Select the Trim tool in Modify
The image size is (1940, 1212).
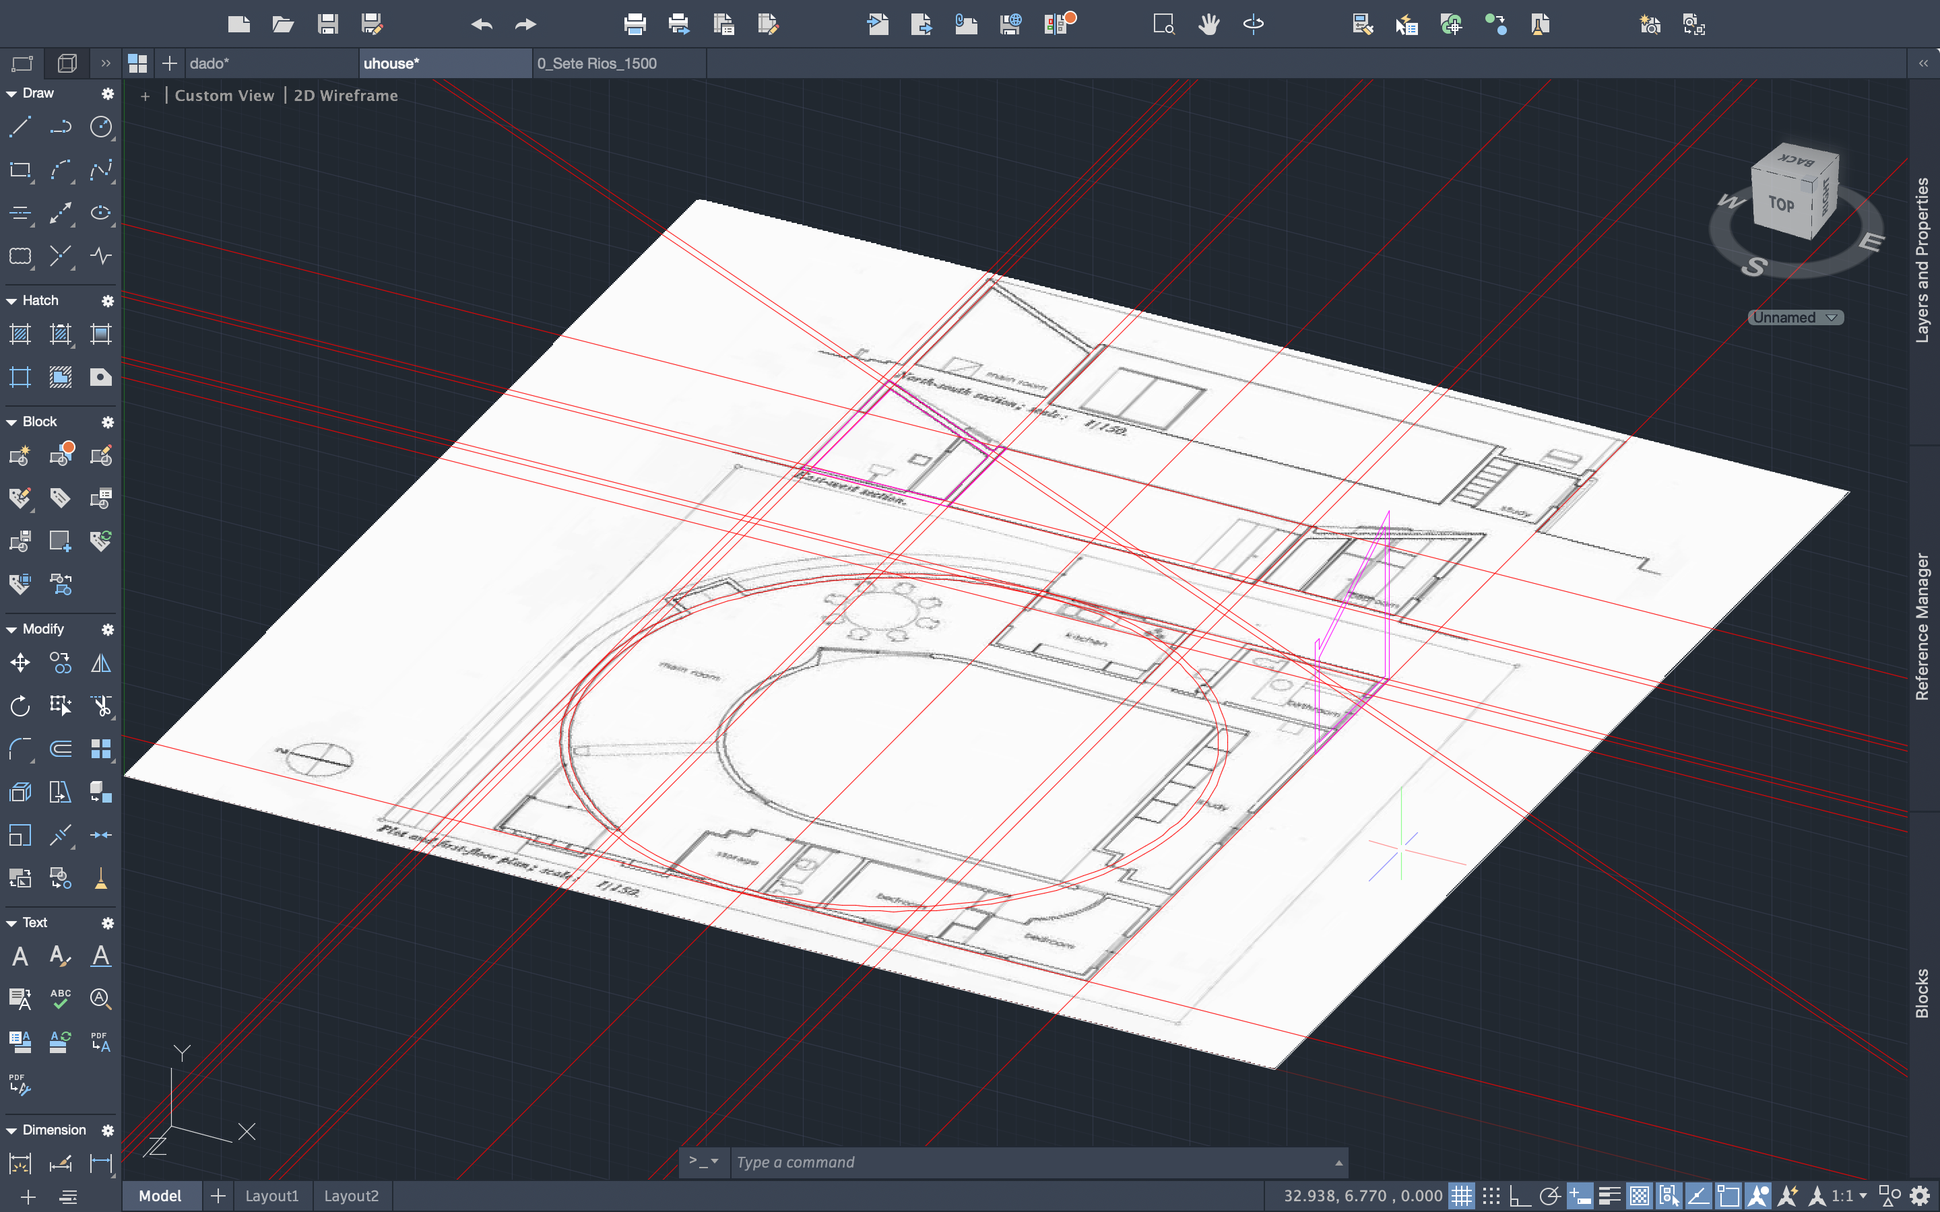click(x=101, y=706)
